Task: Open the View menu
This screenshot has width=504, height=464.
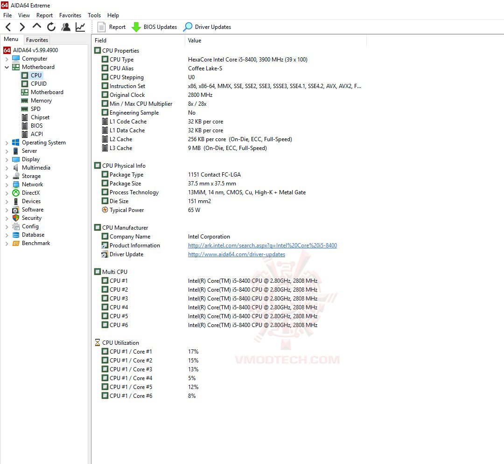Action: pos(24,15)
